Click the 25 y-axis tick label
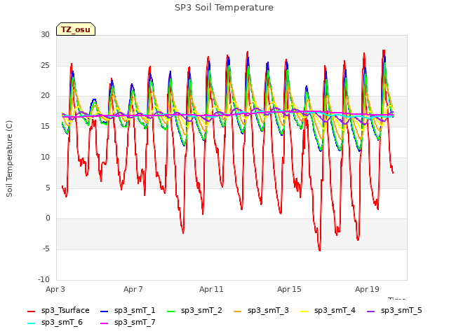The image size is (449, 336). click(x=45, y=65)
